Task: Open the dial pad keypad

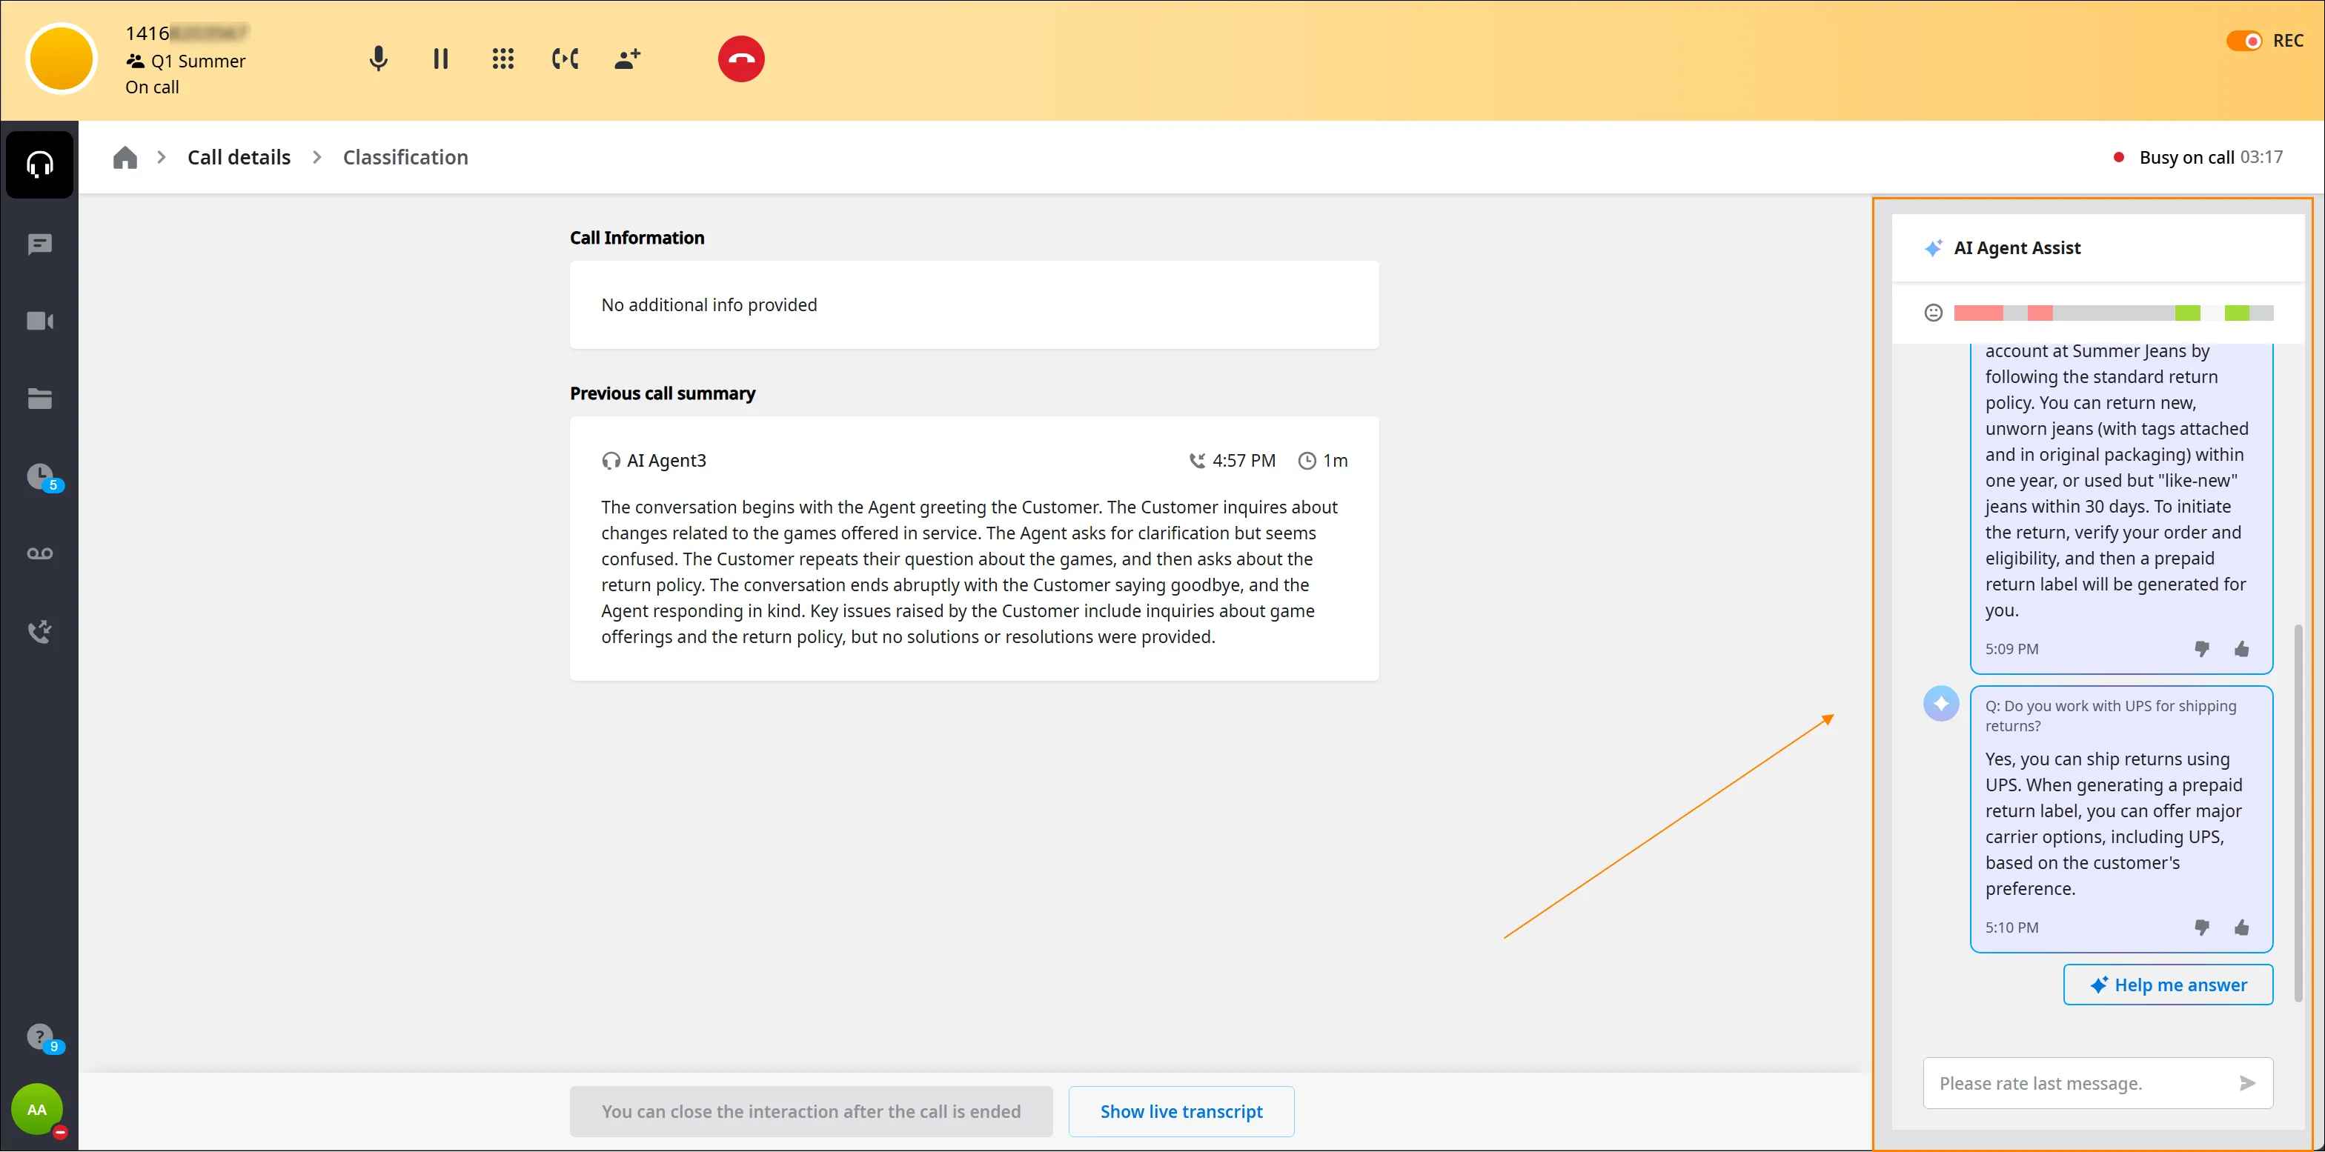Action: (503, 59)
